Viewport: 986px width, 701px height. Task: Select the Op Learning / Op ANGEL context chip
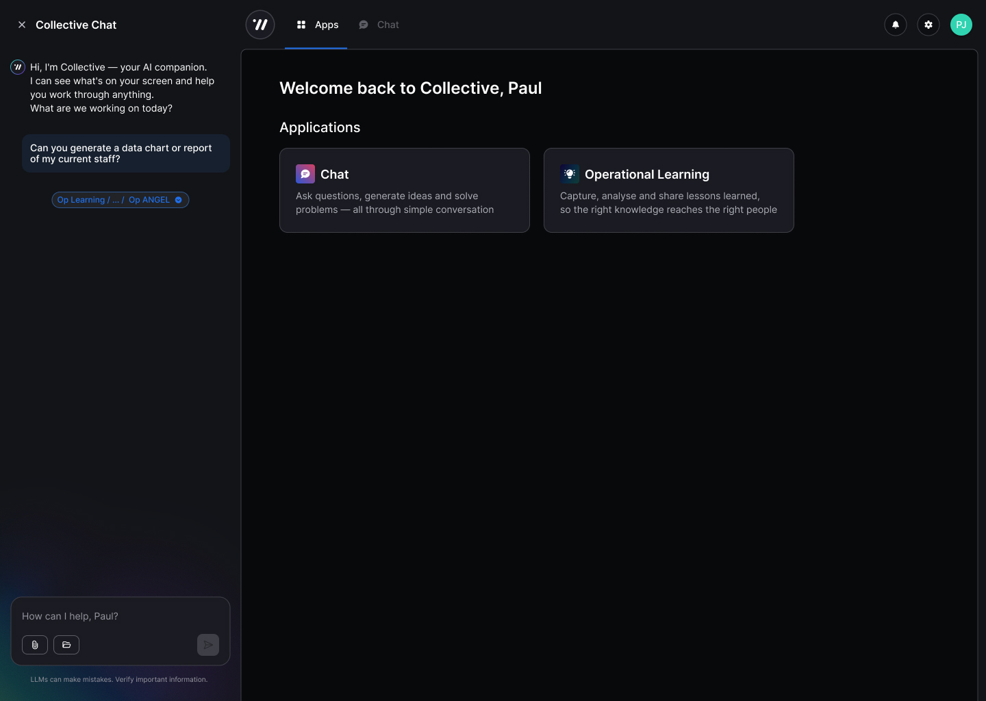click(121, 200)
